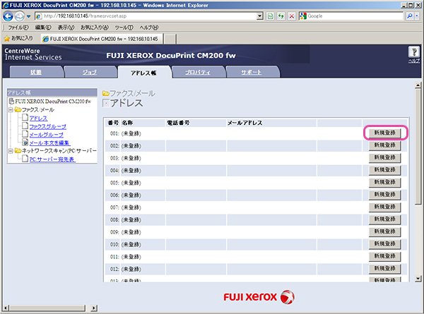This screenshot has width=424, height=314.
Task: Open the PCサーバー宛先表 link
Action: pyautogui.click(x=52, y=159)
